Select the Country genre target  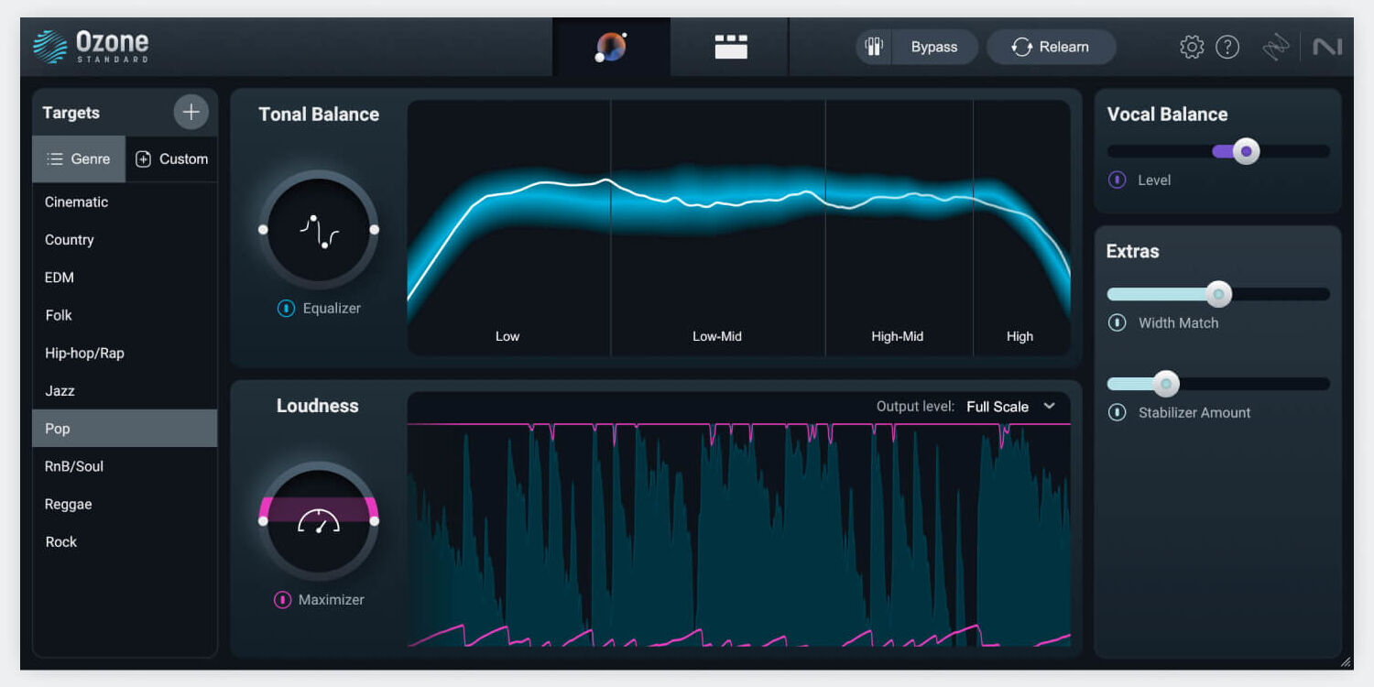125,240
